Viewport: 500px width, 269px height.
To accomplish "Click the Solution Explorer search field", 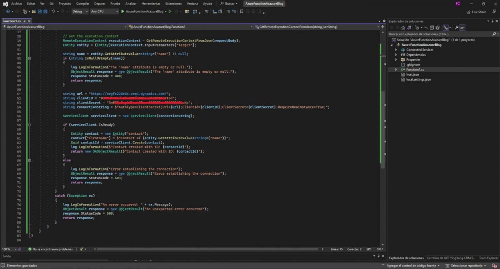I will [439, 34].
